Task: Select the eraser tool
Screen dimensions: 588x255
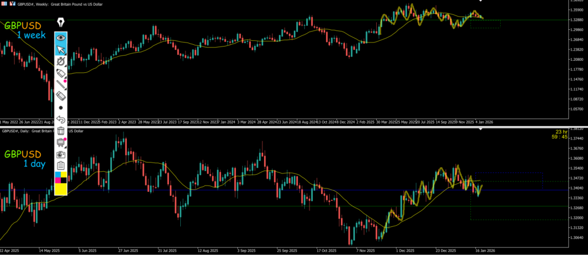Action: (x=61, y=96)
